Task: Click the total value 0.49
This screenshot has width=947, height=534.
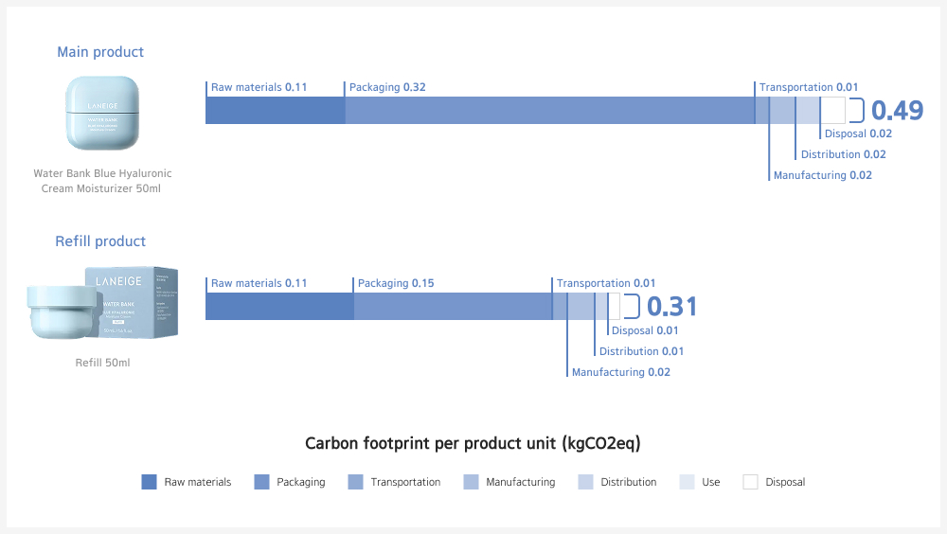Action: point(897,111)
